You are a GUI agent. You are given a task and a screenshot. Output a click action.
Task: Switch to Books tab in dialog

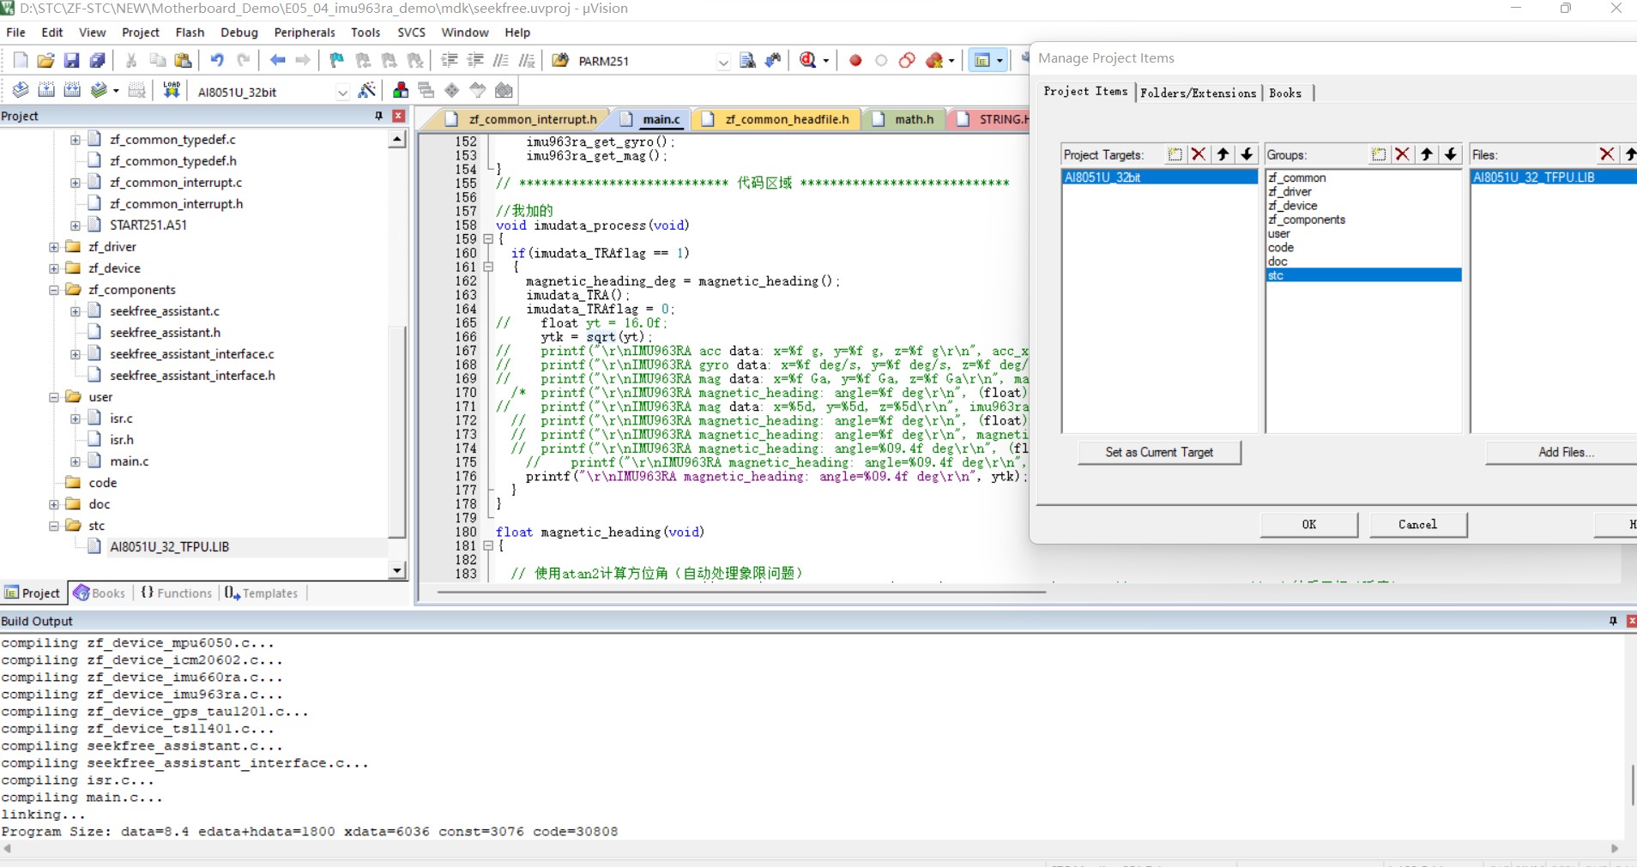click(1284, 93)
